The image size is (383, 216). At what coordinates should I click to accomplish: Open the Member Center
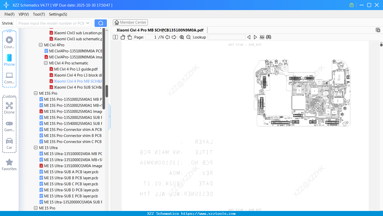(130, 22)
